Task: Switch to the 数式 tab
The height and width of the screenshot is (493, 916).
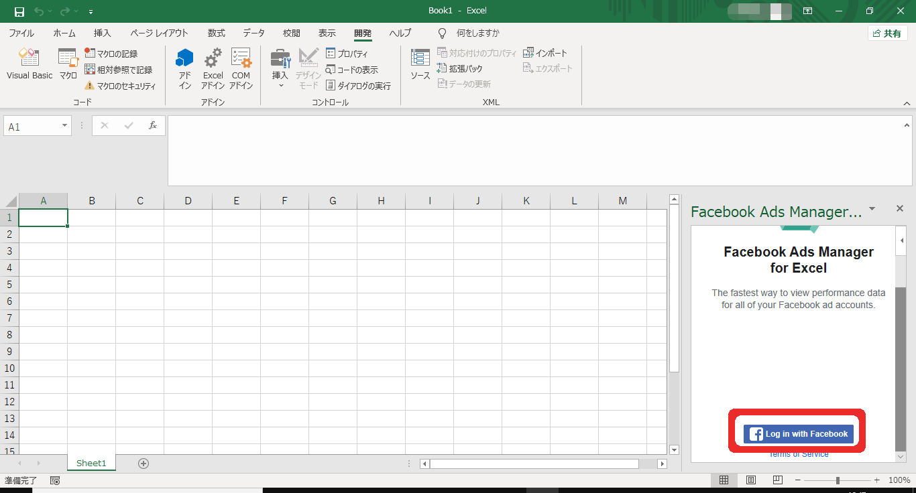Action: pos(216,33)
